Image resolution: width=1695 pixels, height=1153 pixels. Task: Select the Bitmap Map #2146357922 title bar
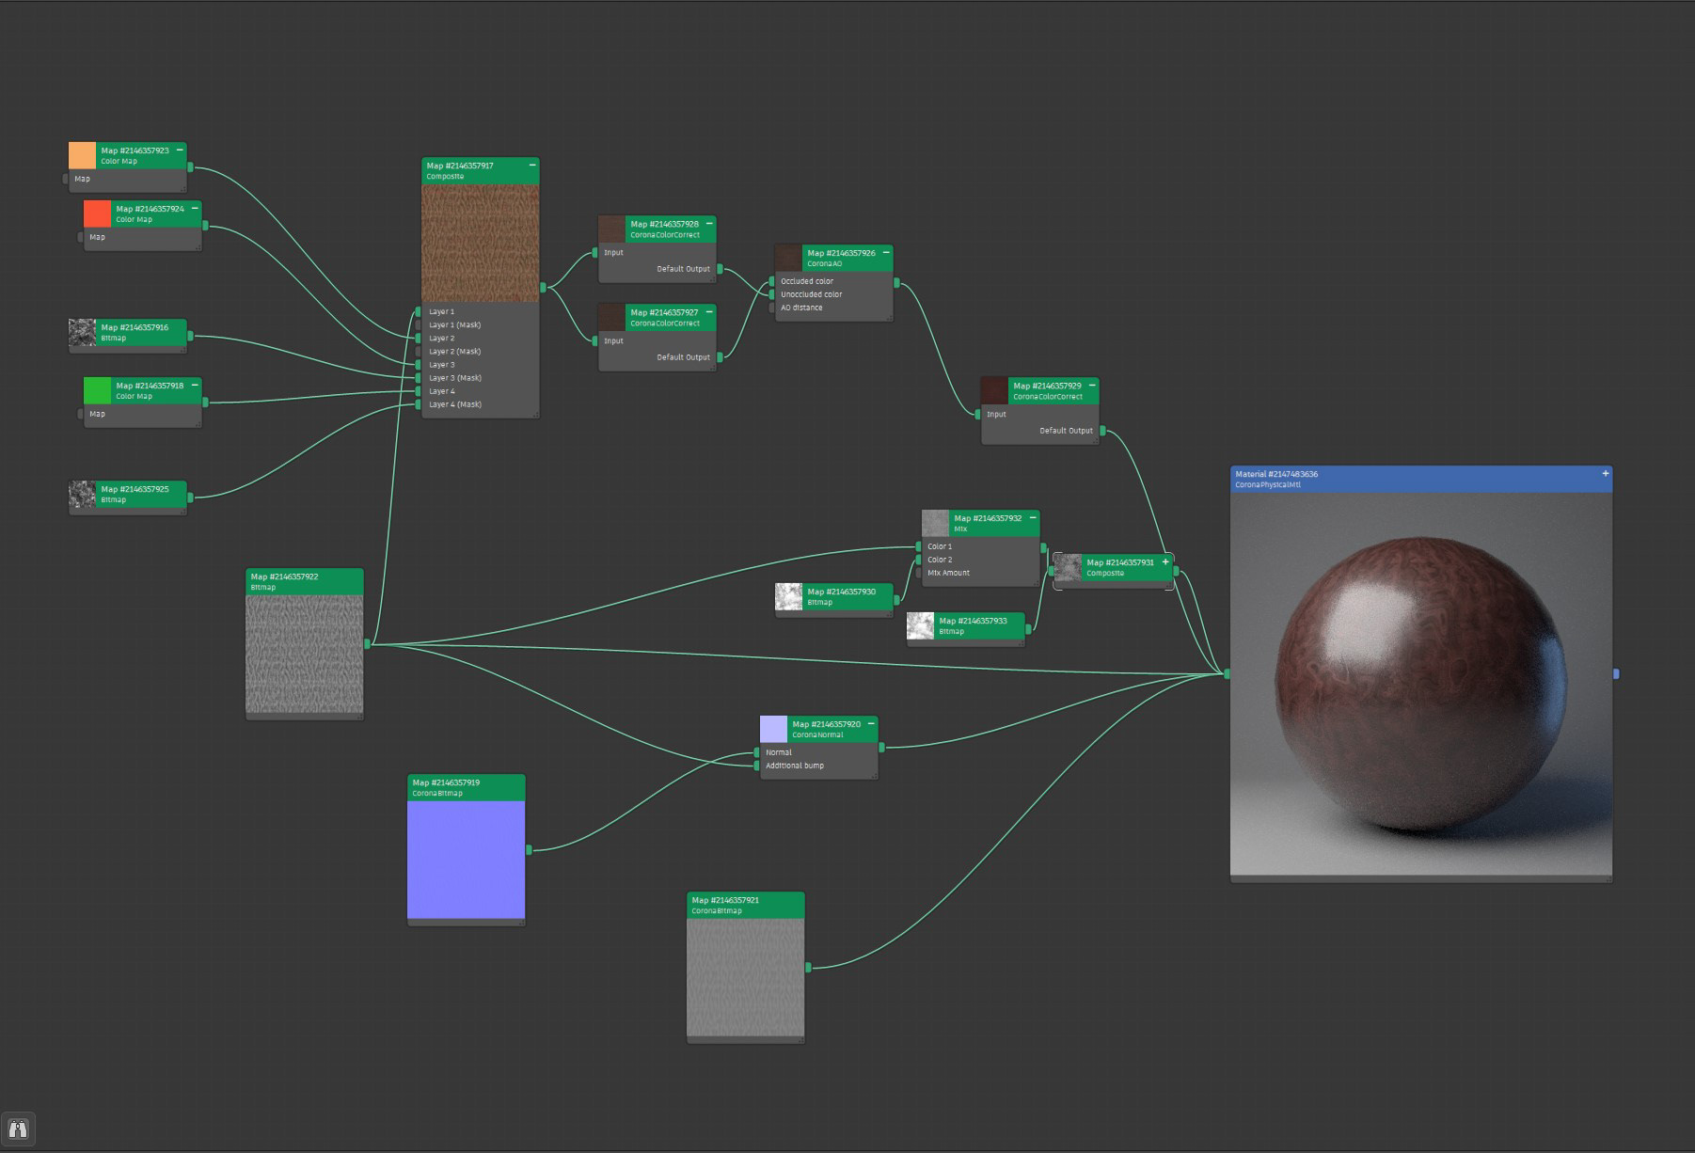304,581
